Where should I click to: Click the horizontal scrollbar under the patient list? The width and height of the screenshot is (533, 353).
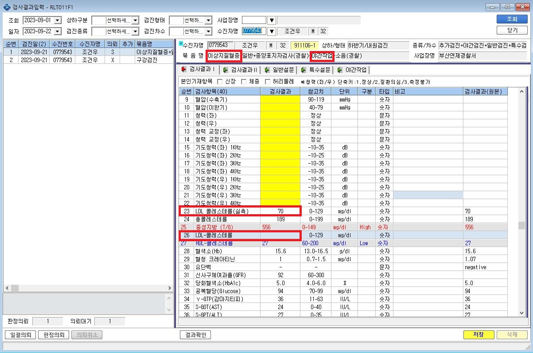88,288
